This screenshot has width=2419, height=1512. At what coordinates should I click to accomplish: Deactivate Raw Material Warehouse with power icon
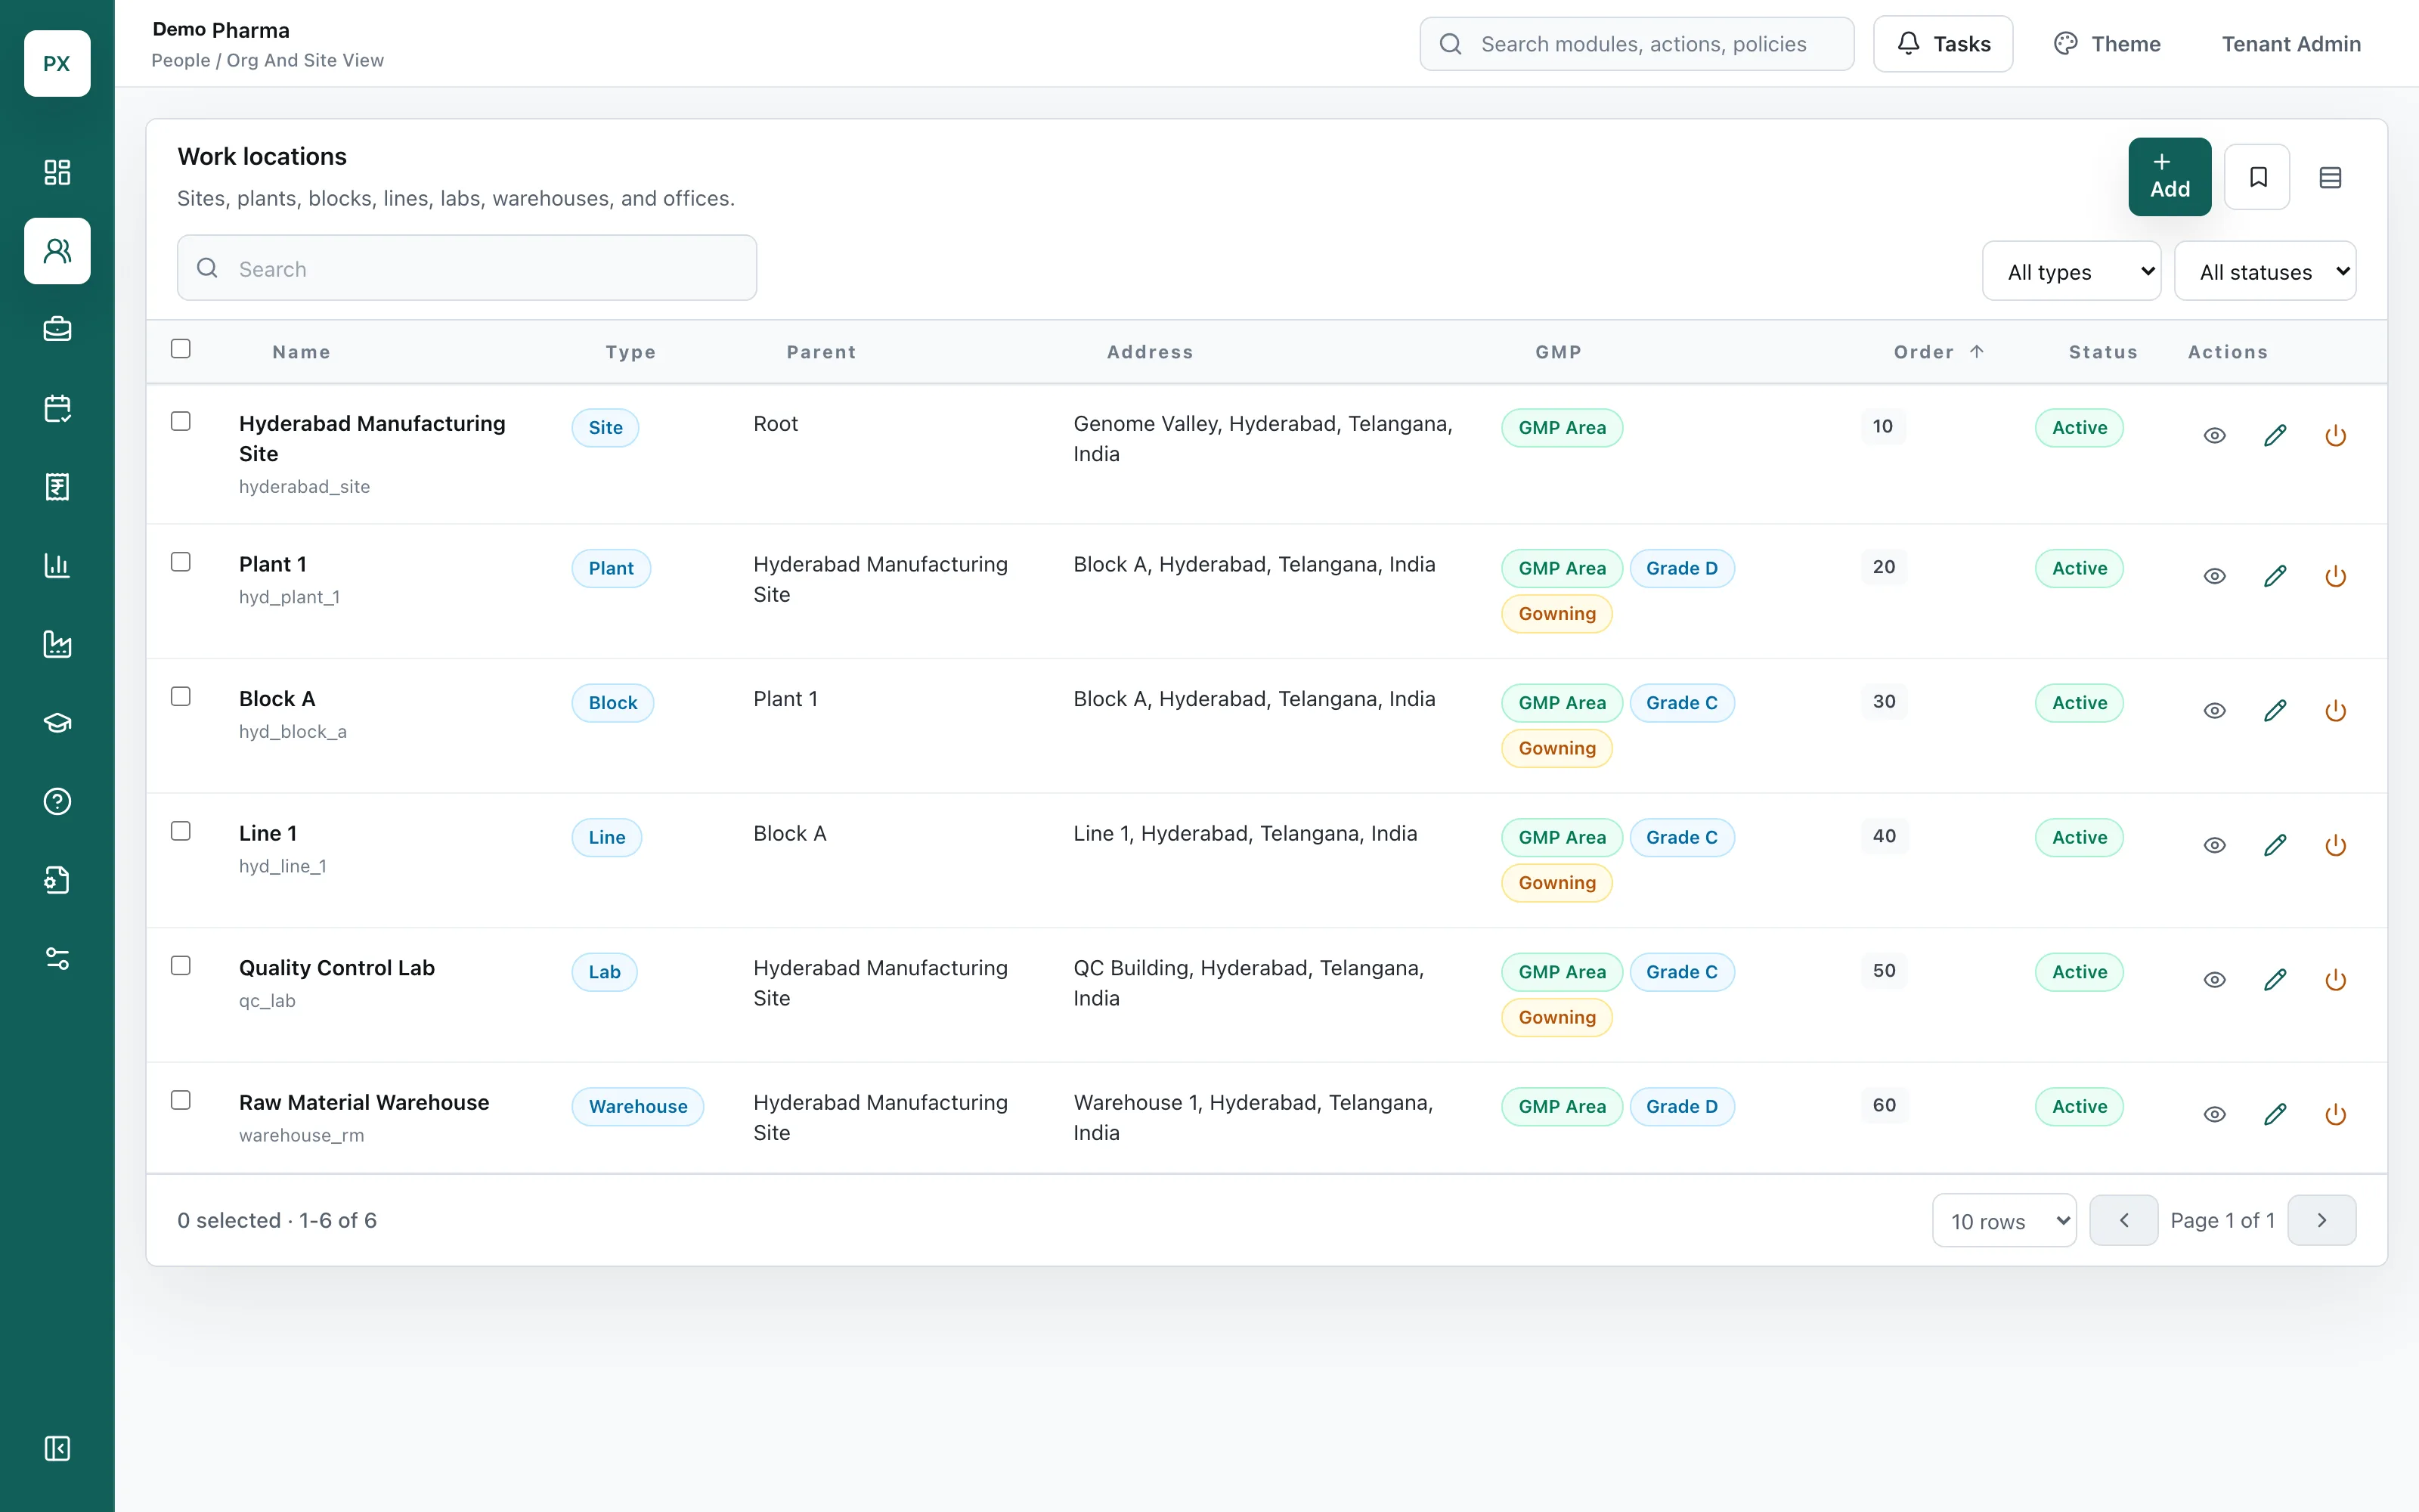2335,1114
